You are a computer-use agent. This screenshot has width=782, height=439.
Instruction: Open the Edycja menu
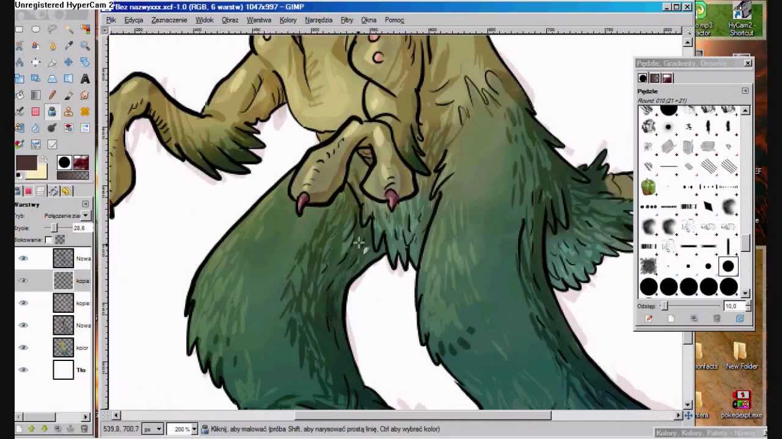click(134, 20)
